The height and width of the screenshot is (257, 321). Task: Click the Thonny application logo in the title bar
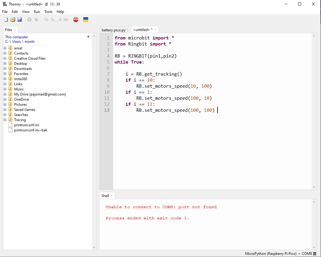click(5, 4)
